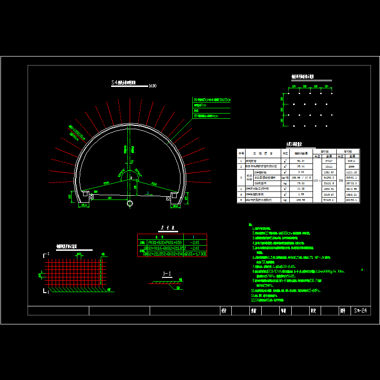This screenshot has width=380, height=380.
Task: Select the 80093.1 quantity cell
Action: point(351,200)
